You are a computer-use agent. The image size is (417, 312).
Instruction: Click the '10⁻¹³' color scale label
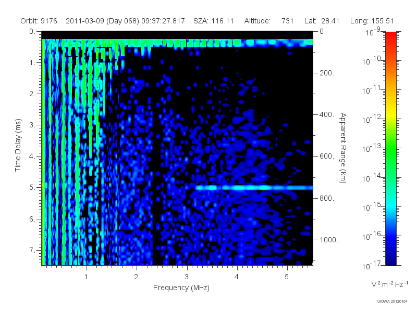point(371,148)
